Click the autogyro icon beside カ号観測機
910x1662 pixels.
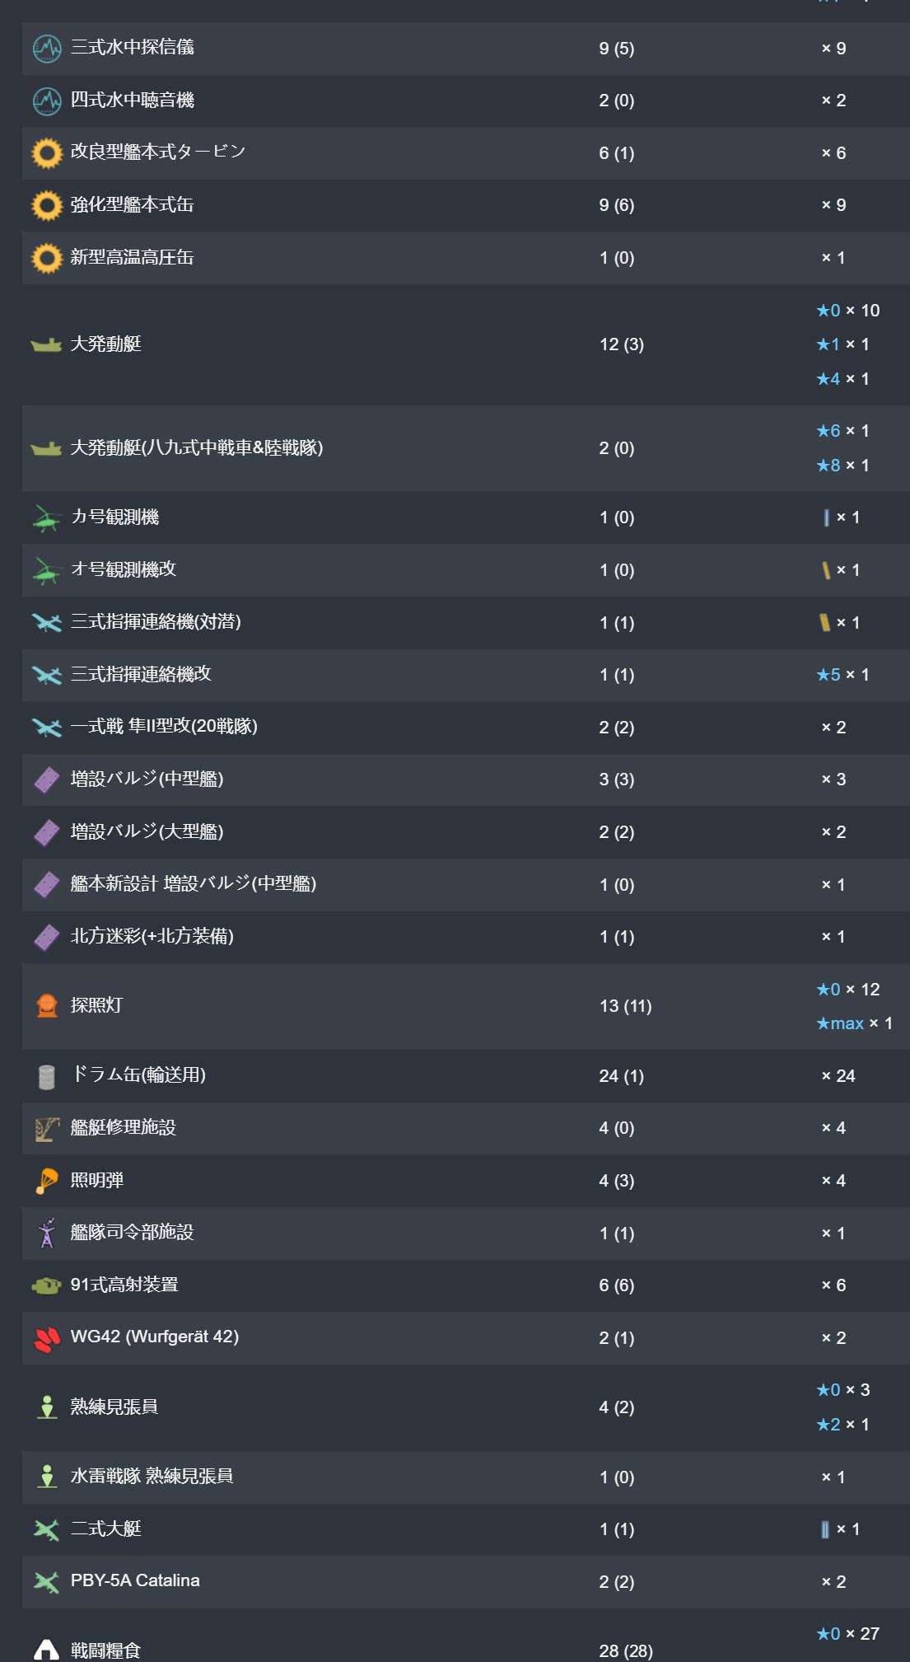tap(47, 520)
